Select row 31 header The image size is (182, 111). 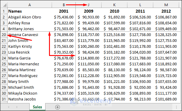pyautogui.click(x=4, y=99)
